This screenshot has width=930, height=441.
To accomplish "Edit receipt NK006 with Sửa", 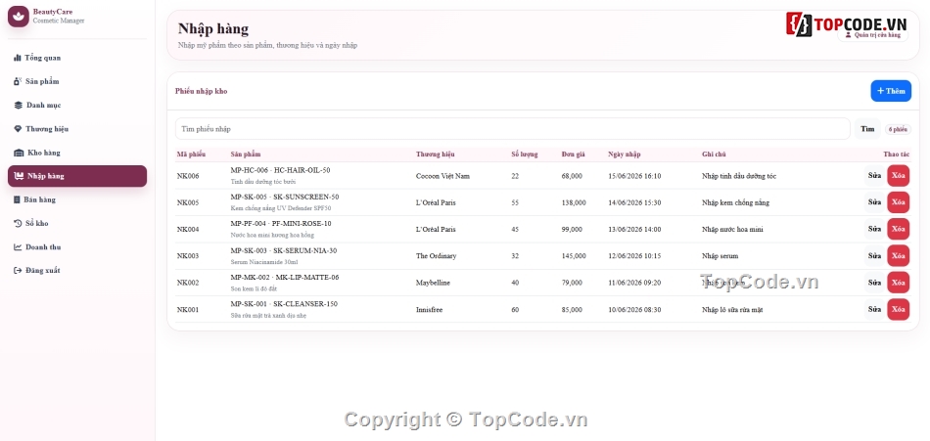I will point(874,176).
